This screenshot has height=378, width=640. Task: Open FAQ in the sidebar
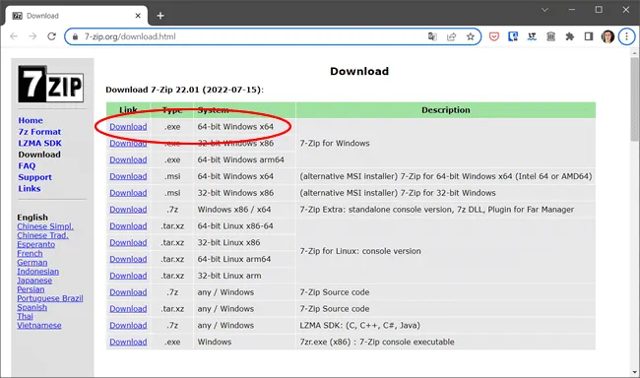pyautogui.click(x=27, y=165)
